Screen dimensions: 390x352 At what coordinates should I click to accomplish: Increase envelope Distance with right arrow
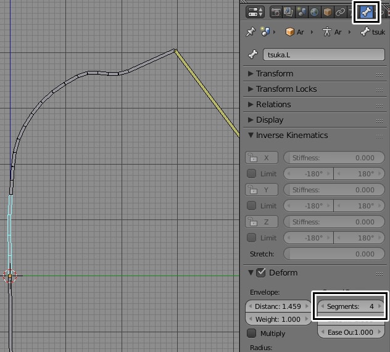click(307, 306)
